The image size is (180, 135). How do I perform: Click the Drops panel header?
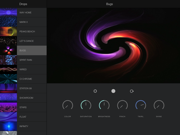pos(23,4)
